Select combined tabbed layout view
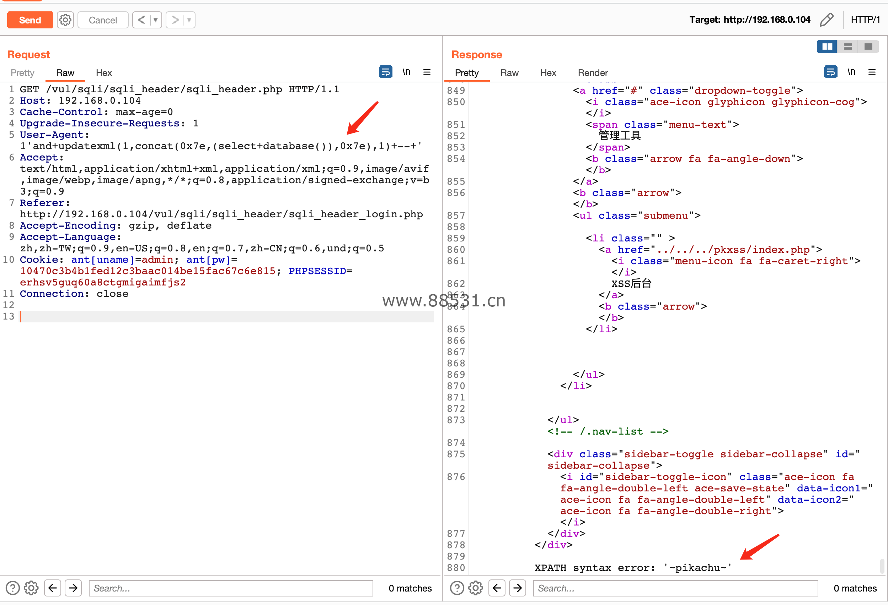This screenshot has height=605, width=888. tap(868, 47)
